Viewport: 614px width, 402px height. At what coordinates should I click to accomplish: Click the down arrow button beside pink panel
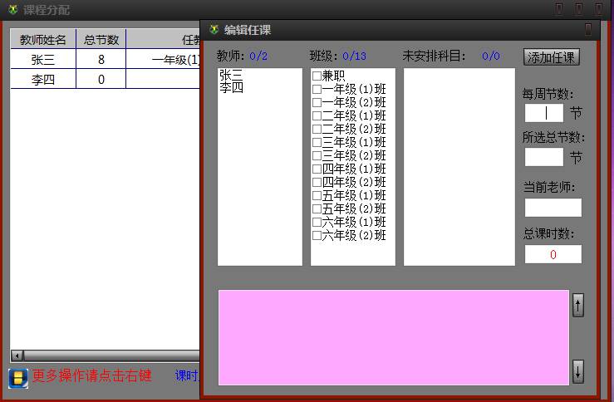pos(578,371)
